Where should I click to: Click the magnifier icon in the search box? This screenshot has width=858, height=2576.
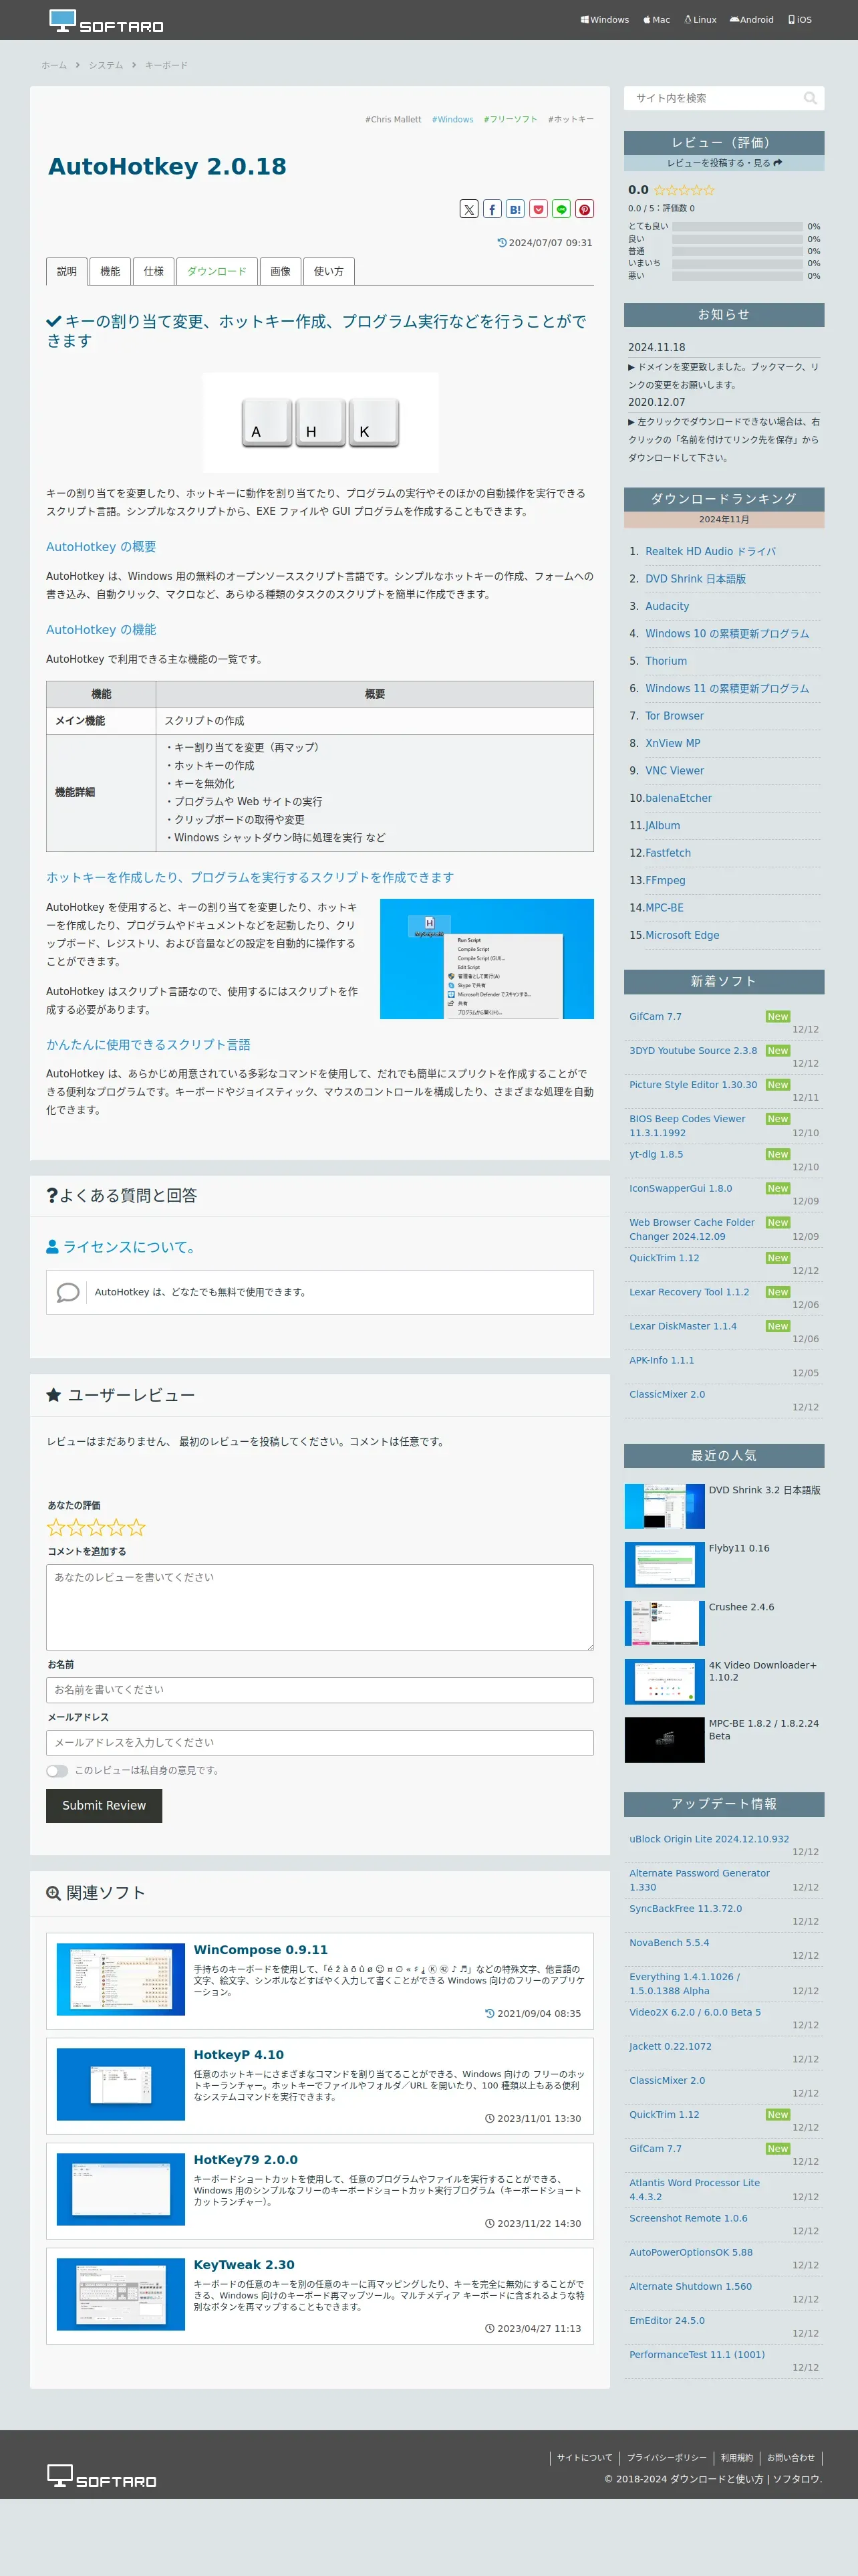810,98
